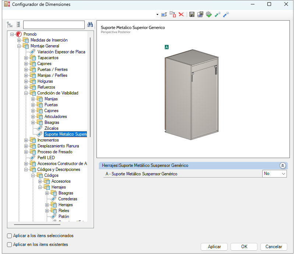The width and height of the screenshot is (295, 254).
Task: Select Perfil LED tree item
Action: pyautogui.click(x=46, y=158)
